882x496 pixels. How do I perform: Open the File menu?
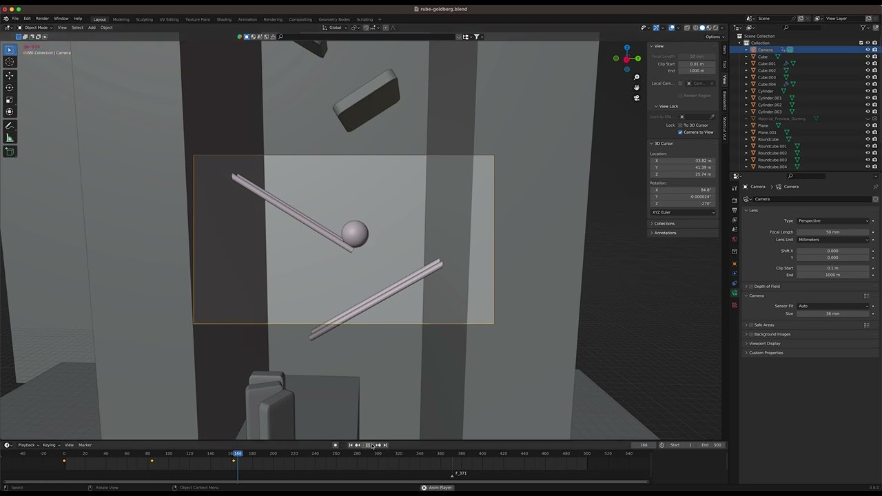click(15, 19)
